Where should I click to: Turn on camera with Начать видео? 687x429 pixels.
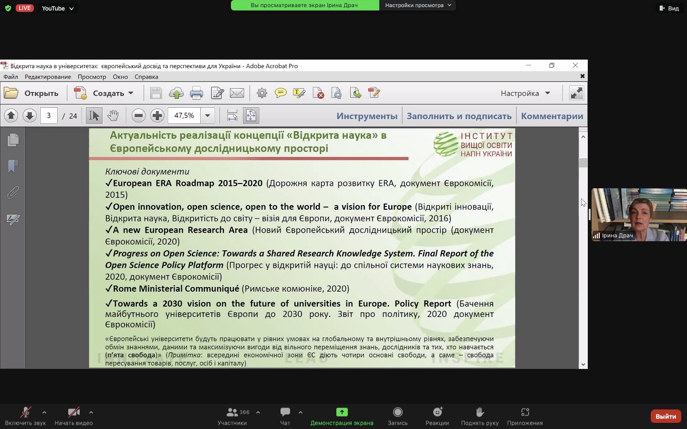(73, 416)
